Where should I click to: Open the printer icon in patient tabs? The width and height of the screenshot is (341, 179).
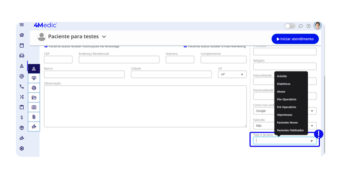tap(34, 88)
